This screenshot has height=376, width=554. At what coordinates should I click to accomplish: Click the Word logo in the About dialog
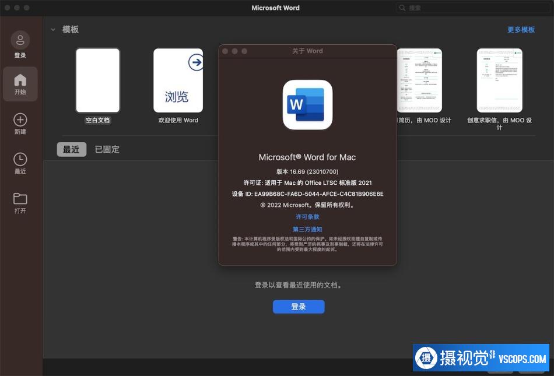pyautogui.click(x=307, y=104)
